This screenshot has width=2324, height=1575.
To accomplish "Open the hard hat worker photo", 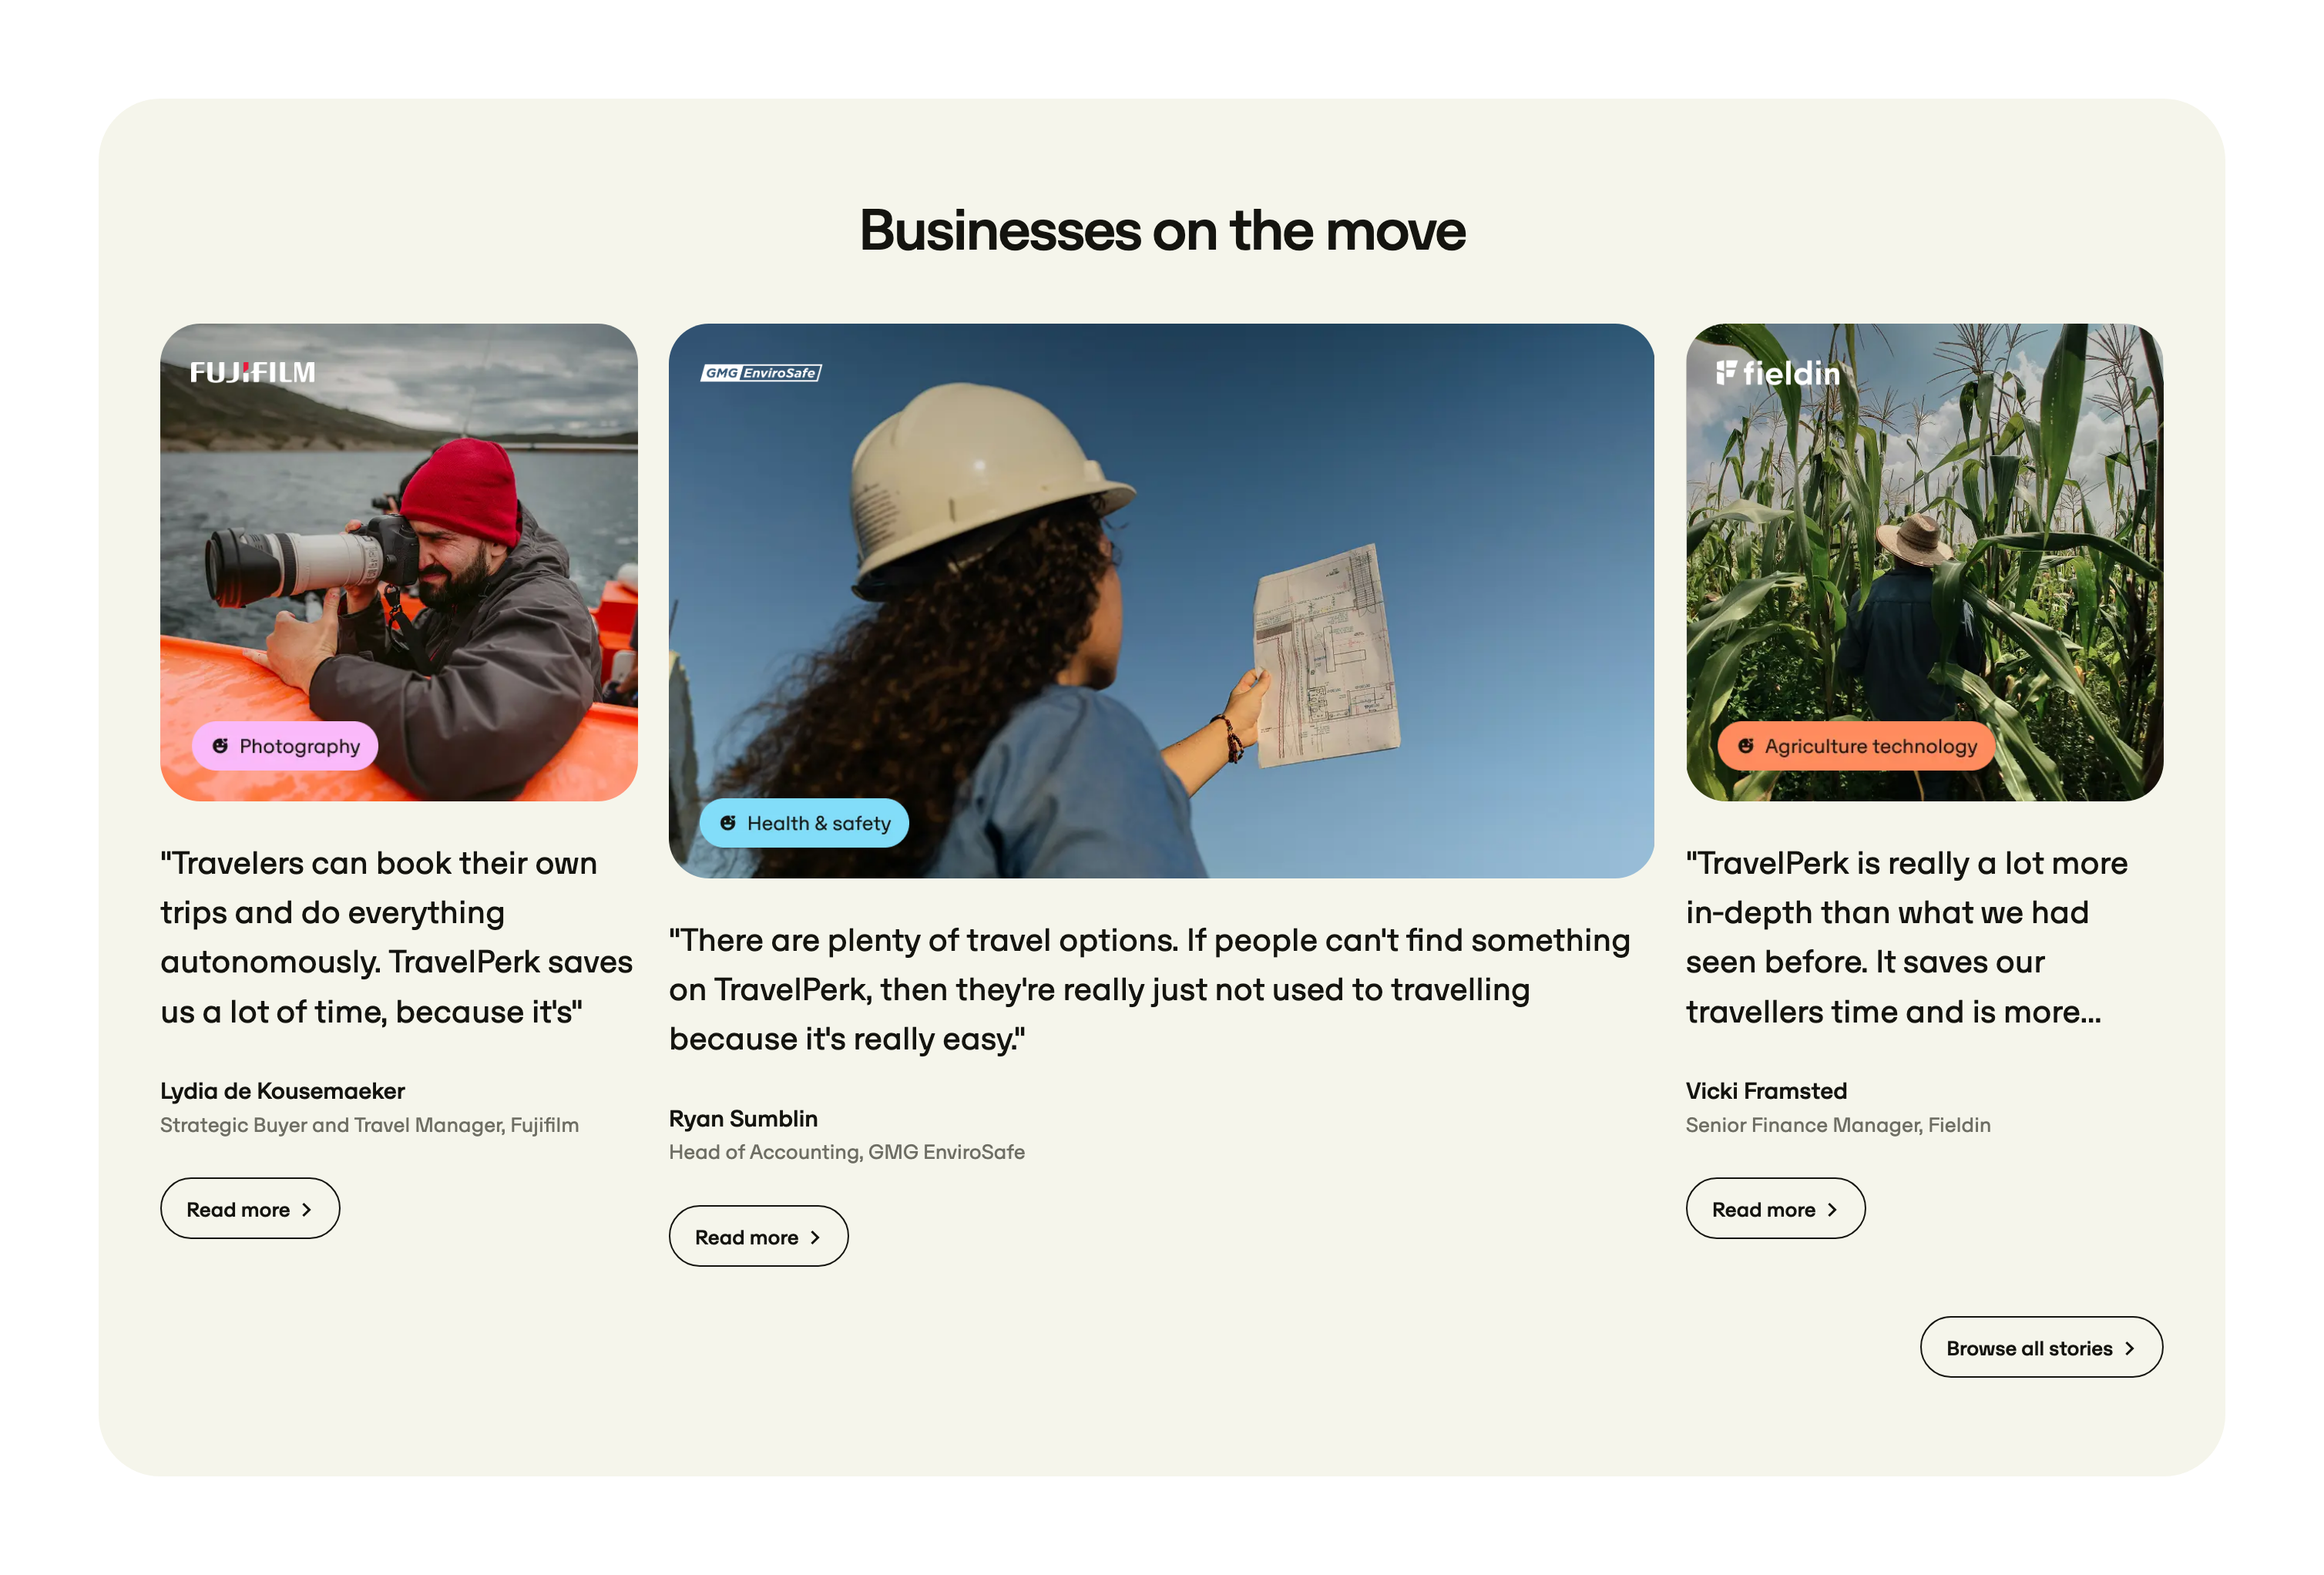I will pyautogui.click(x=1161, y=601).
